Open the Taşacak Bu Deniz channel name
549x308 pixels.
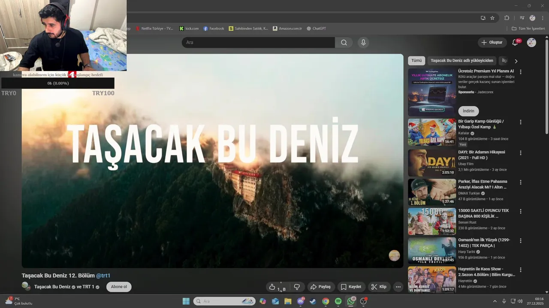tap(52, 287)
